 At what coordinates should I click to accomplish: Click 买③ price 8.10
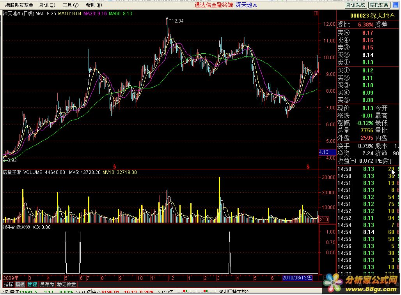[367, 85]
